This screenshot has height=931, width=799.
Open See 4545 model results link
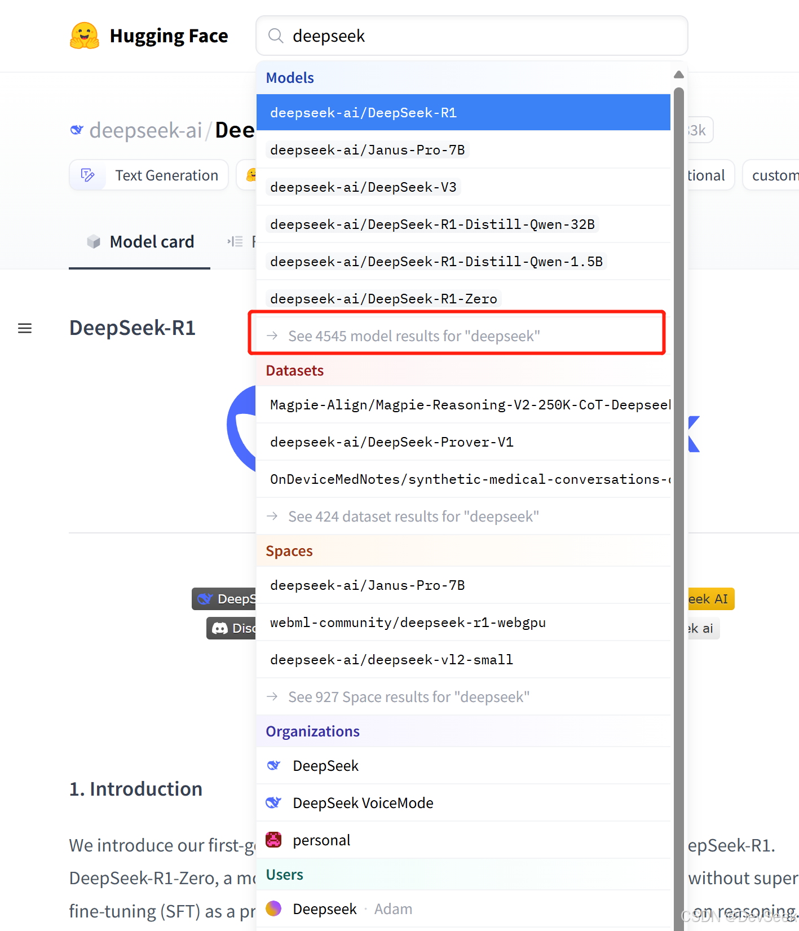coord(463,336)
